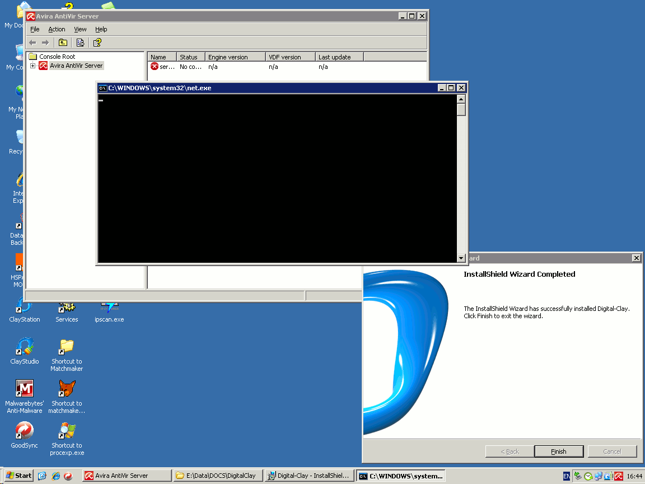This screenshot has height=484, width=645.
Task: Sort by Last update column header
Action: [x=339, y=57]
